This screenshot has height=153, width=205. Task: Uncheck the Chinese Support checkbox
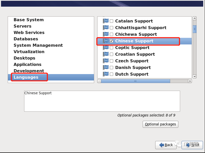(x=111, y=41)
